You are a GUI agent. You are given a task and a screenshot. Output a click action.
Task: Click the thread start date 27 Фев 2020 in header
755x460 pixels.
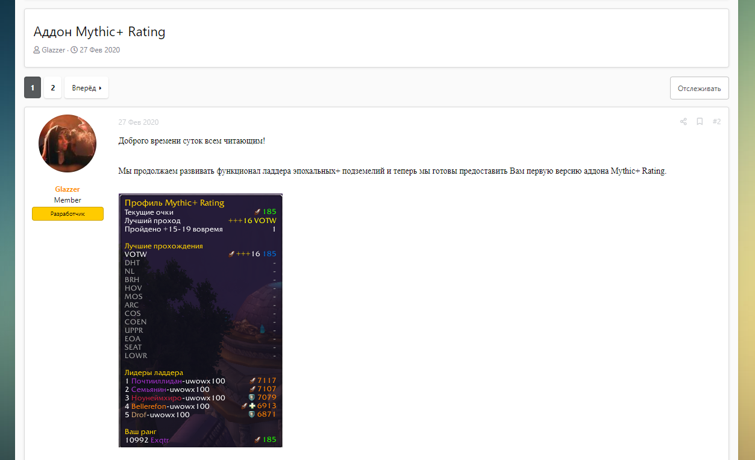(99, 50)
